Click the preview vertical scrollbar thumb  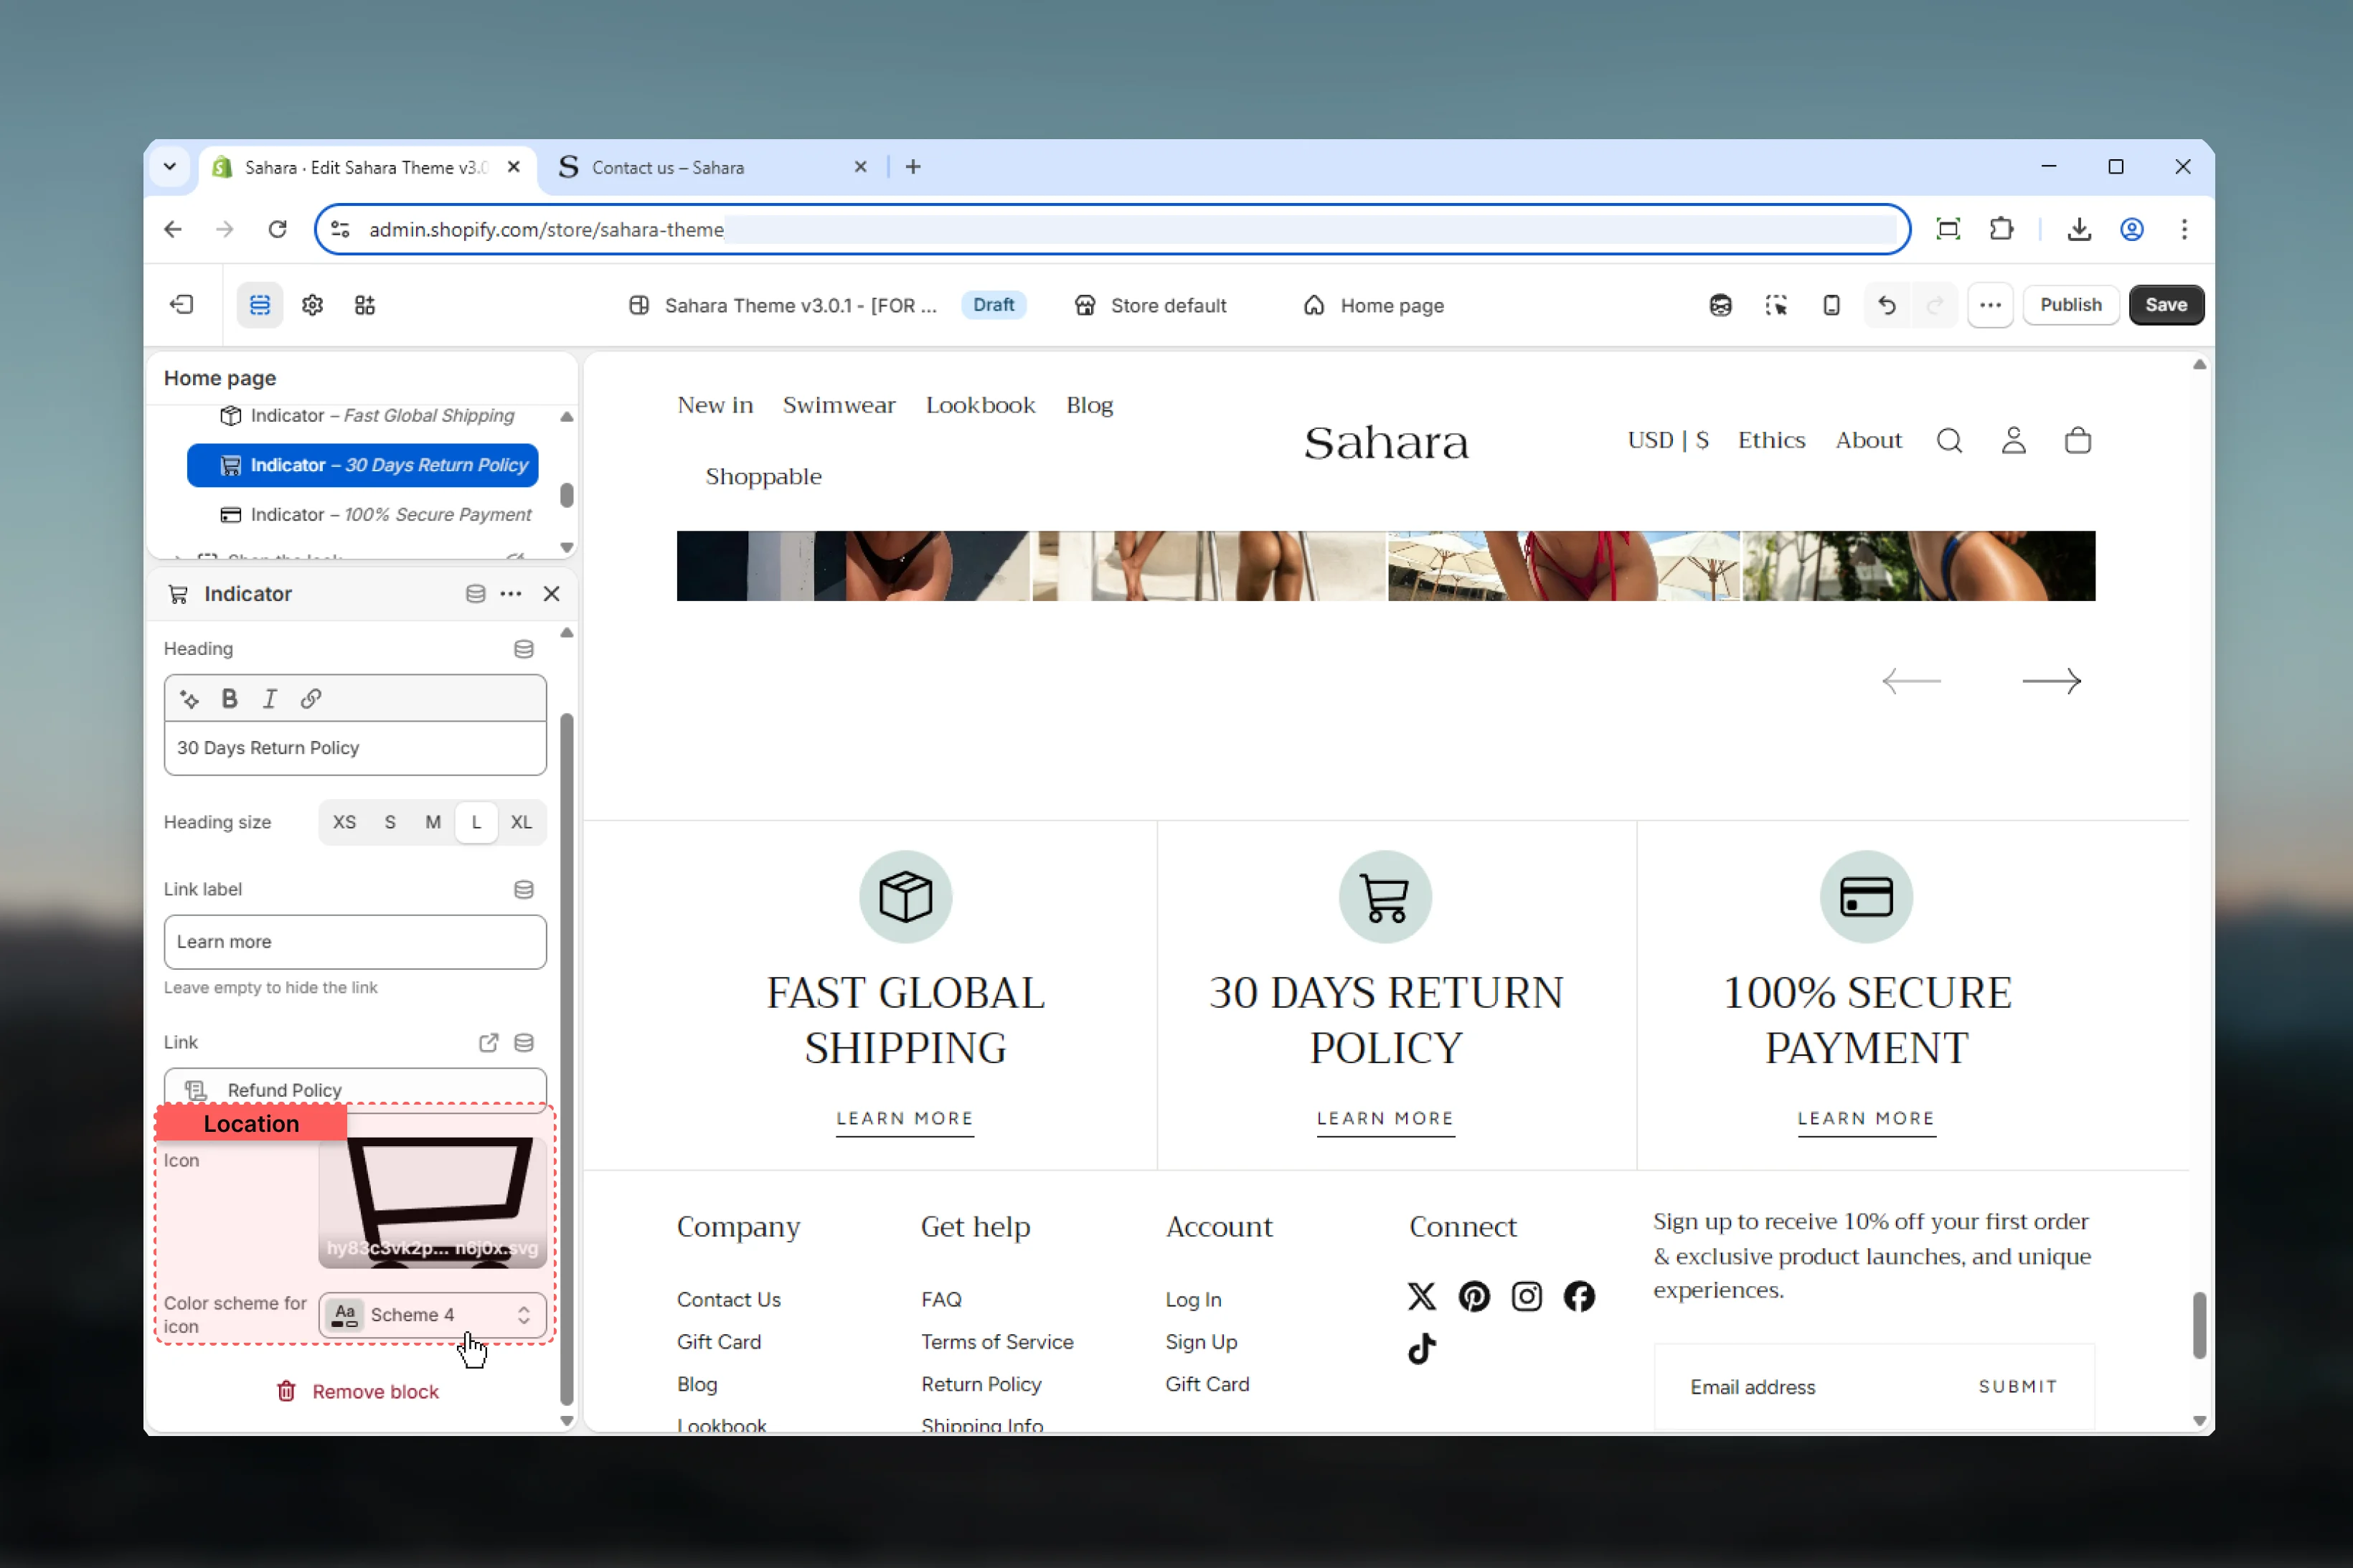pyautogui.click(x=2199, y=1326)
